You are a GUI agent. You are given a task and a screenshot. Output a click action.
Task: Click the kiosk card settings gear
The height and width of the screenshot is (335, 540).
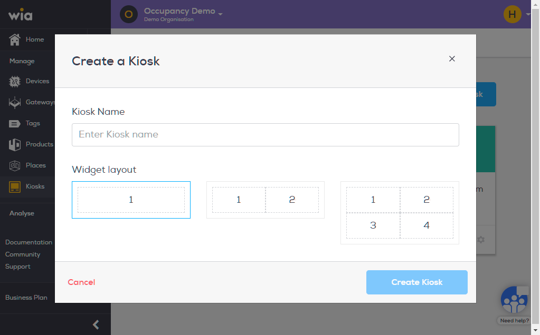(481, 240)
